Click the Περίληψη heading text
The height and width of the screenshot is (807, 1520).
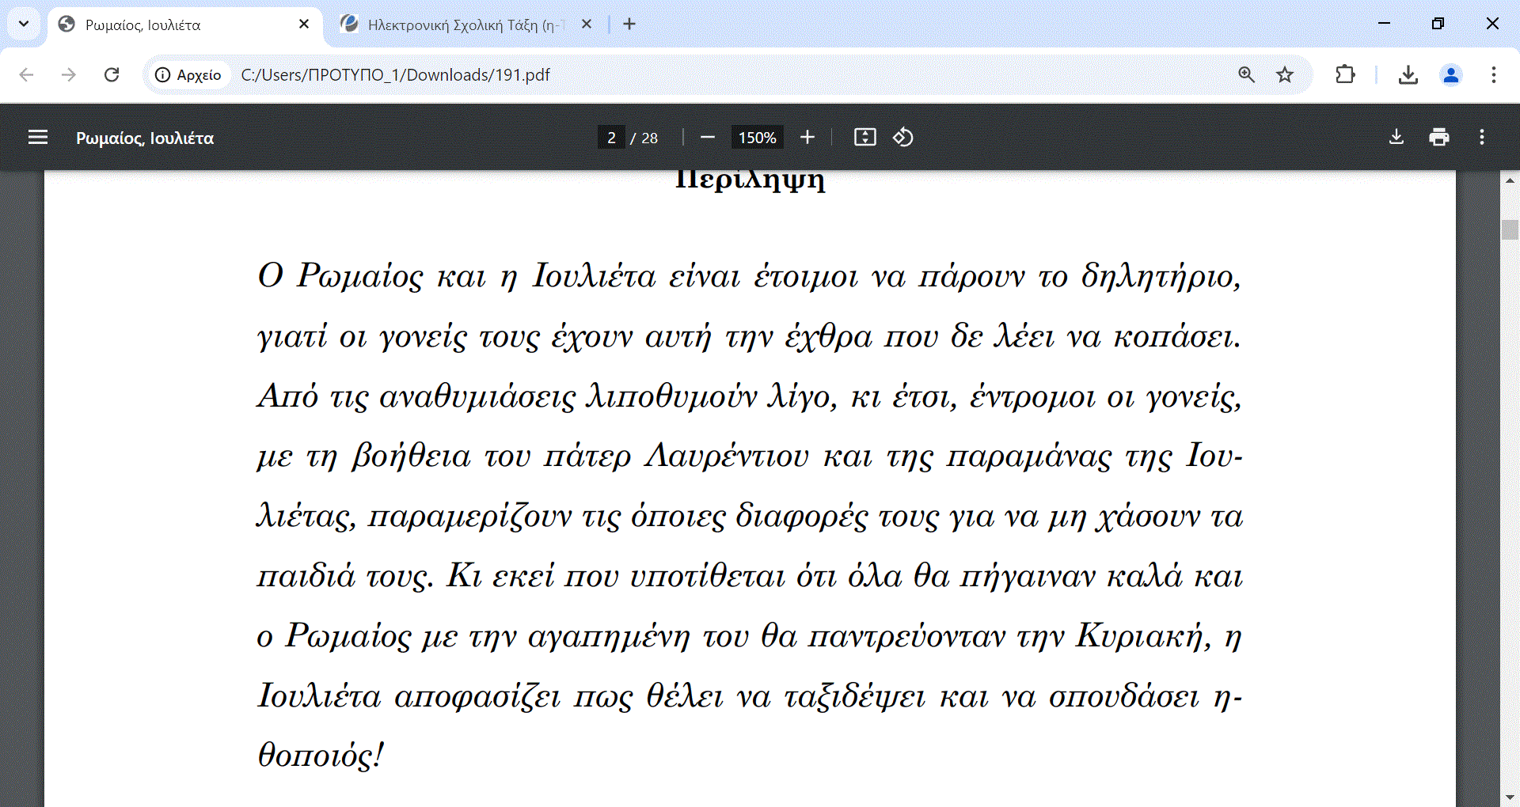(x=750, y=180)
